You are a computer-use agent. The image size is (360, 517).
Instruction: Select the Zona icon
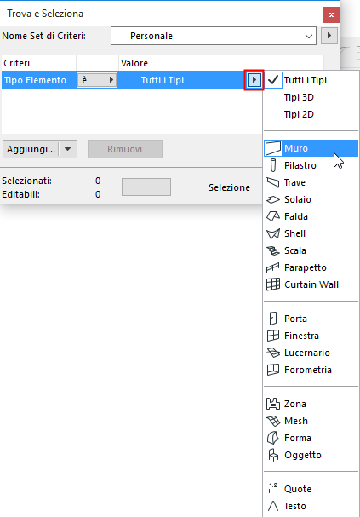273,404
